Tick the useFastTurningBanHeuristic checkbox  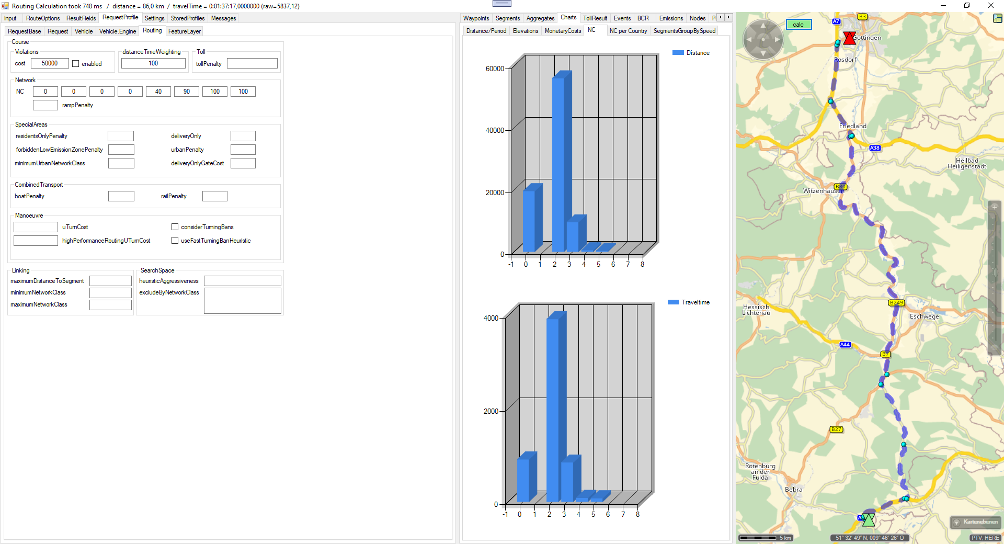175,241
